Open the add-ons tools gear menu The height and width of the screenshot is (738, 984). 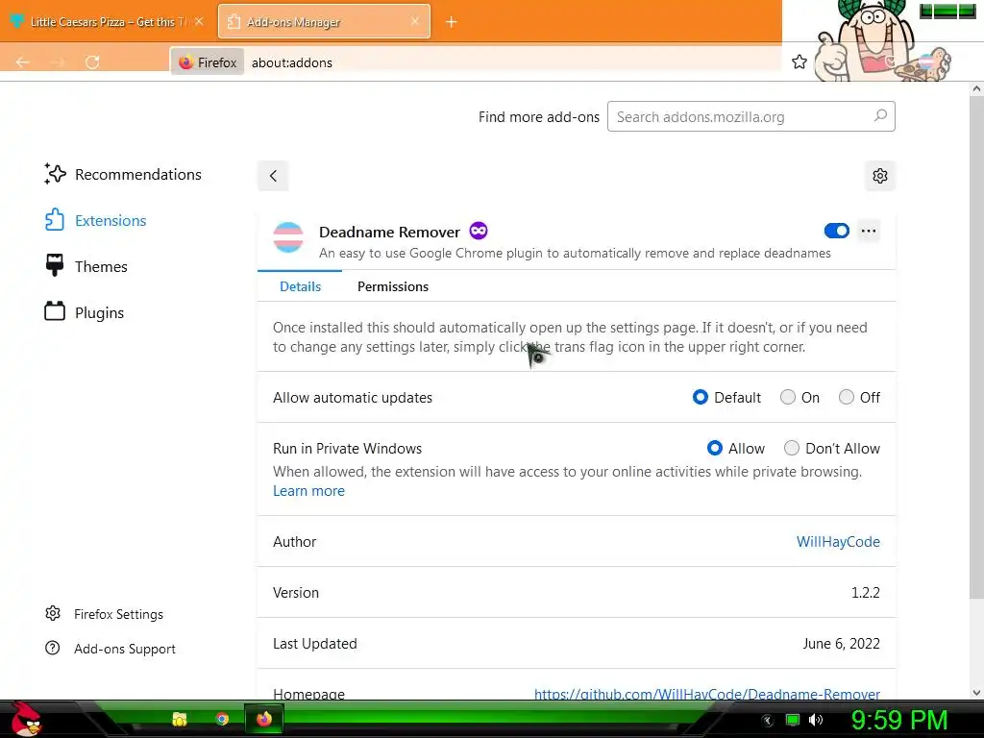[880, 176]
